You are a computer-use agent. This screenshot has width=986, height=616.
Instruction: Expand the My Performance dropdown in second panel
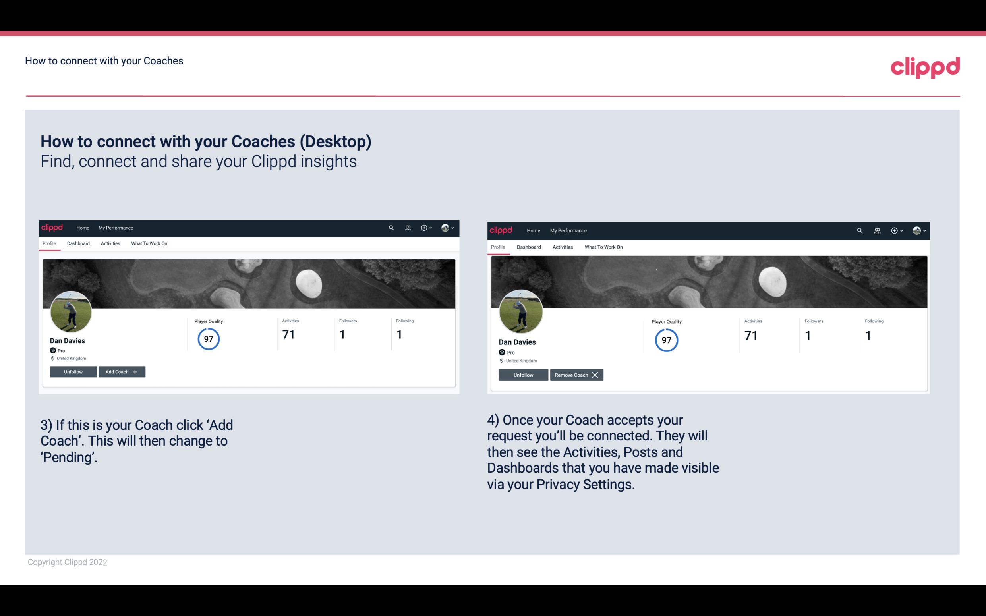coord(568,229)
